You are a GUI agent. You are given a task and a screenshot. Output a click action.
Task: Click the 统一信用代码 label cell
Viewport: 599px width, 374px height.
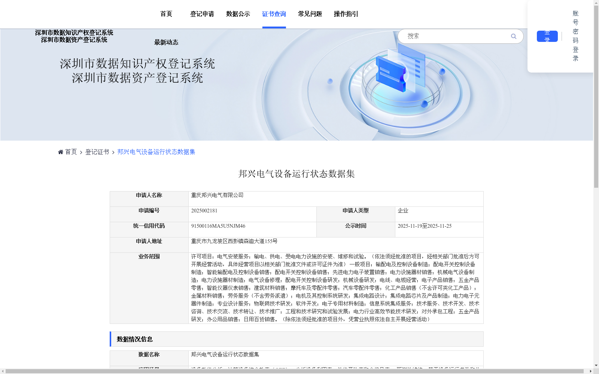(149, 230)
